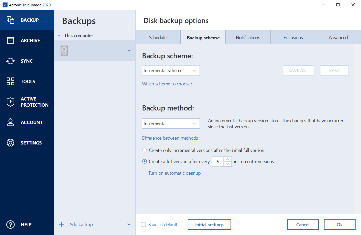361x235 pixels.
Task: Open the Backup section icon
Action: click(10, 20)
